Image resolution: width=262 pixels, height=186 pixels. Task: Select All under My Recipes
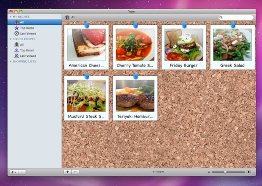(x=35, y=22)
